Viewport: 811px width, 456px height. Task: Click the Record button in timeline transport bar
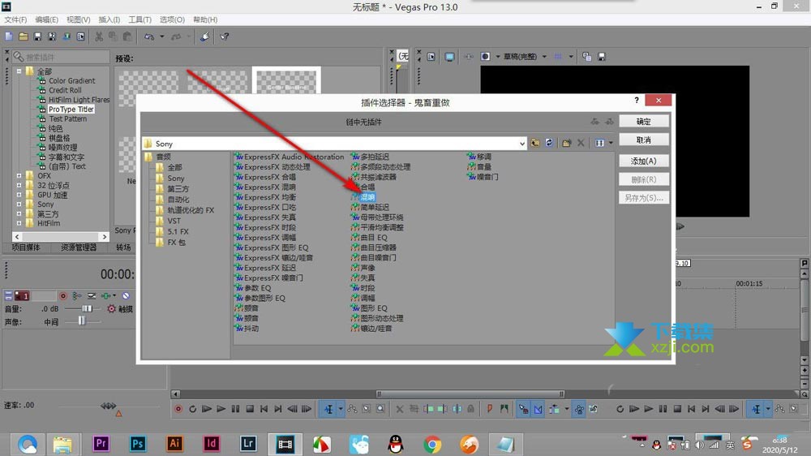point(178,409)
